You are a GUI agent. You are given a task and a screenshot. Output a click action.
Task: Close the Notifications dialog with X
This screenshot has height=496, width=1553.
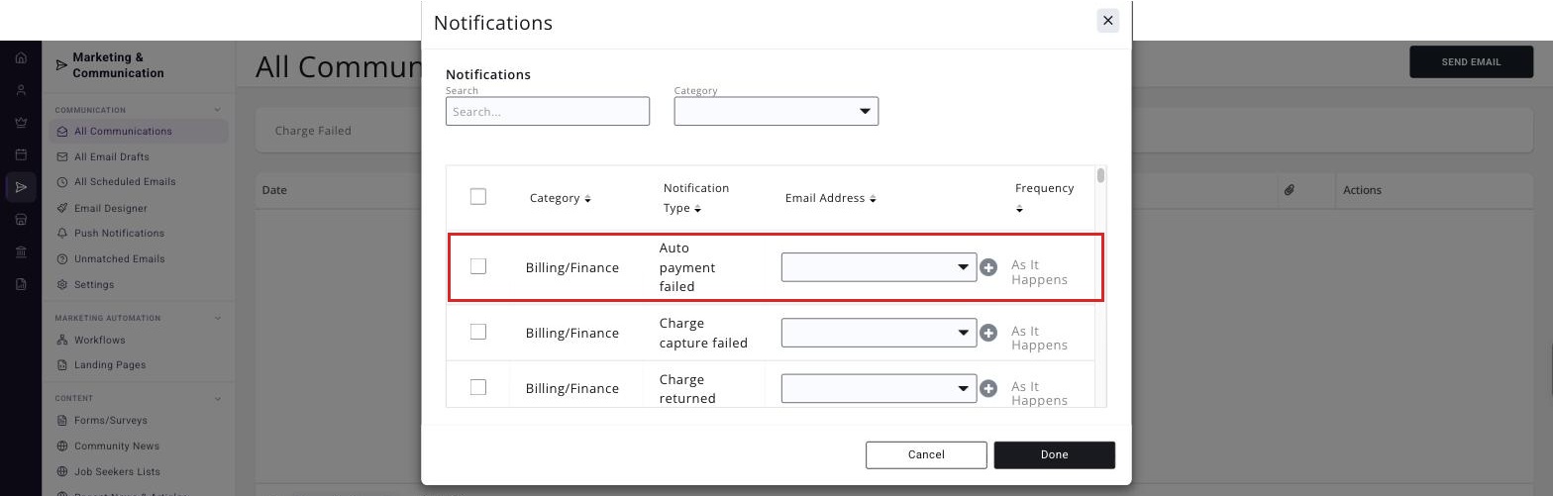1107,21
